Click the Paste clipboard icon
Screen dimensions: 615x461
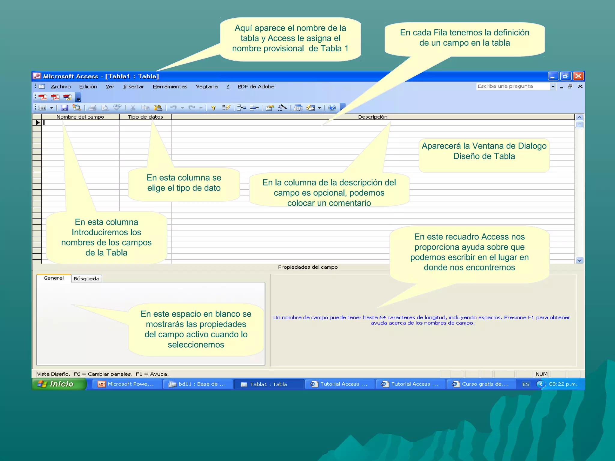coord(158,108)
